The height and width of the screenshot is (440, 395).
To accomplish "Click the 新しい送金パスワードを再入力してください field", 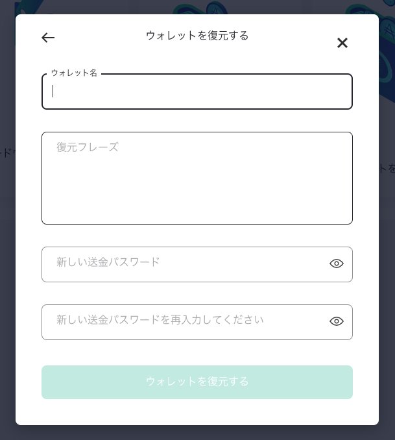I will click(x=182, y=322).
